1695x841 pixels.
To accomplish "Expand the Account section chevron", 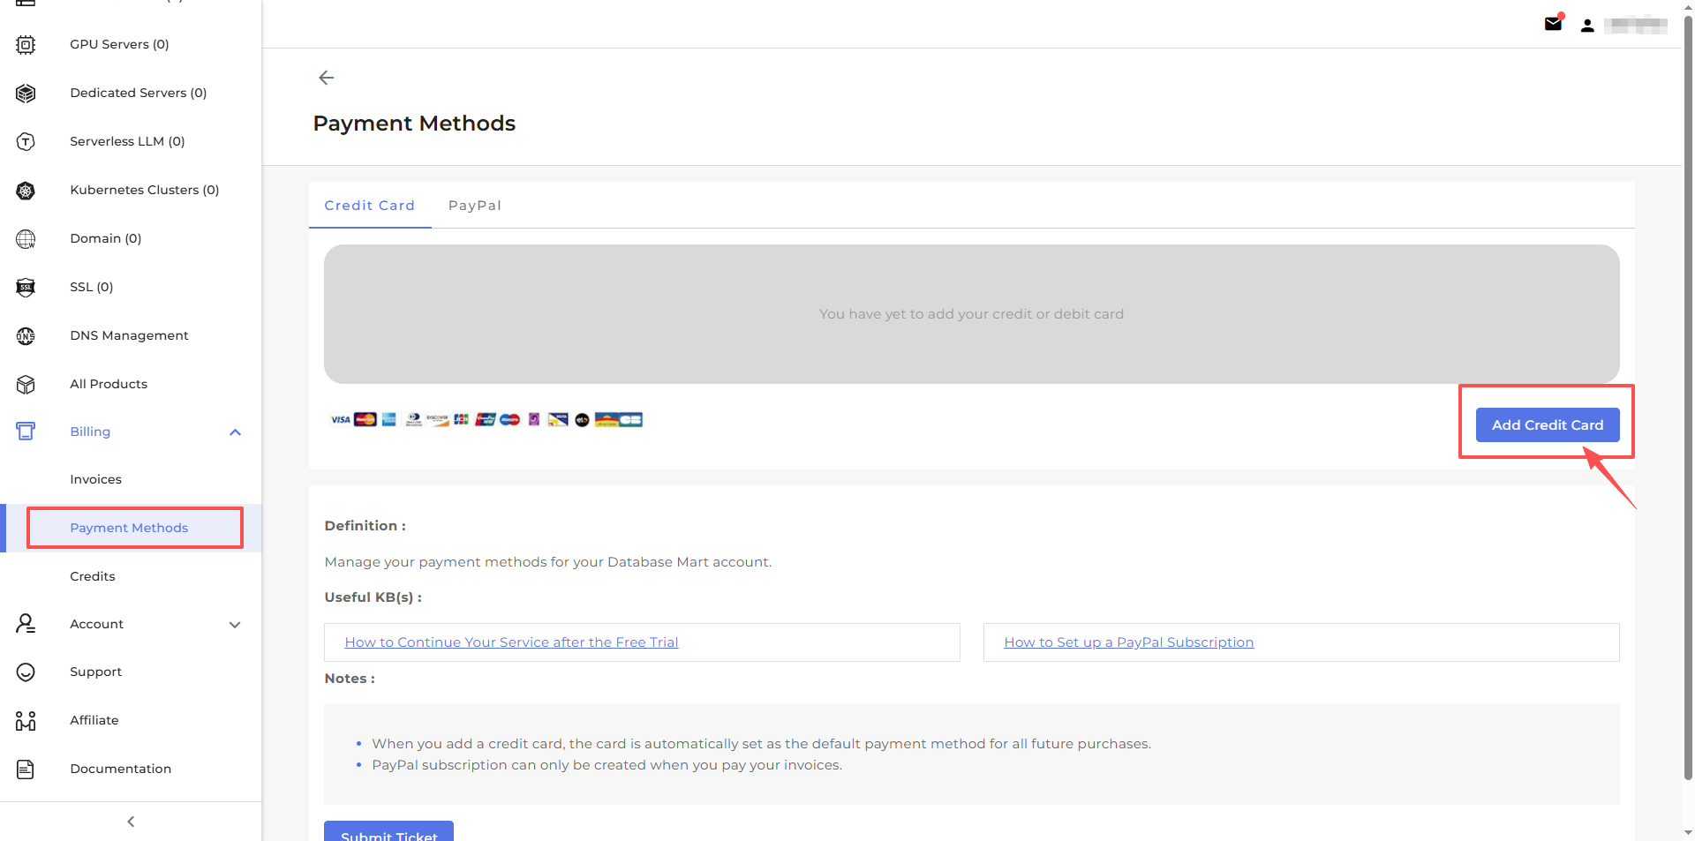I will 235,625.
